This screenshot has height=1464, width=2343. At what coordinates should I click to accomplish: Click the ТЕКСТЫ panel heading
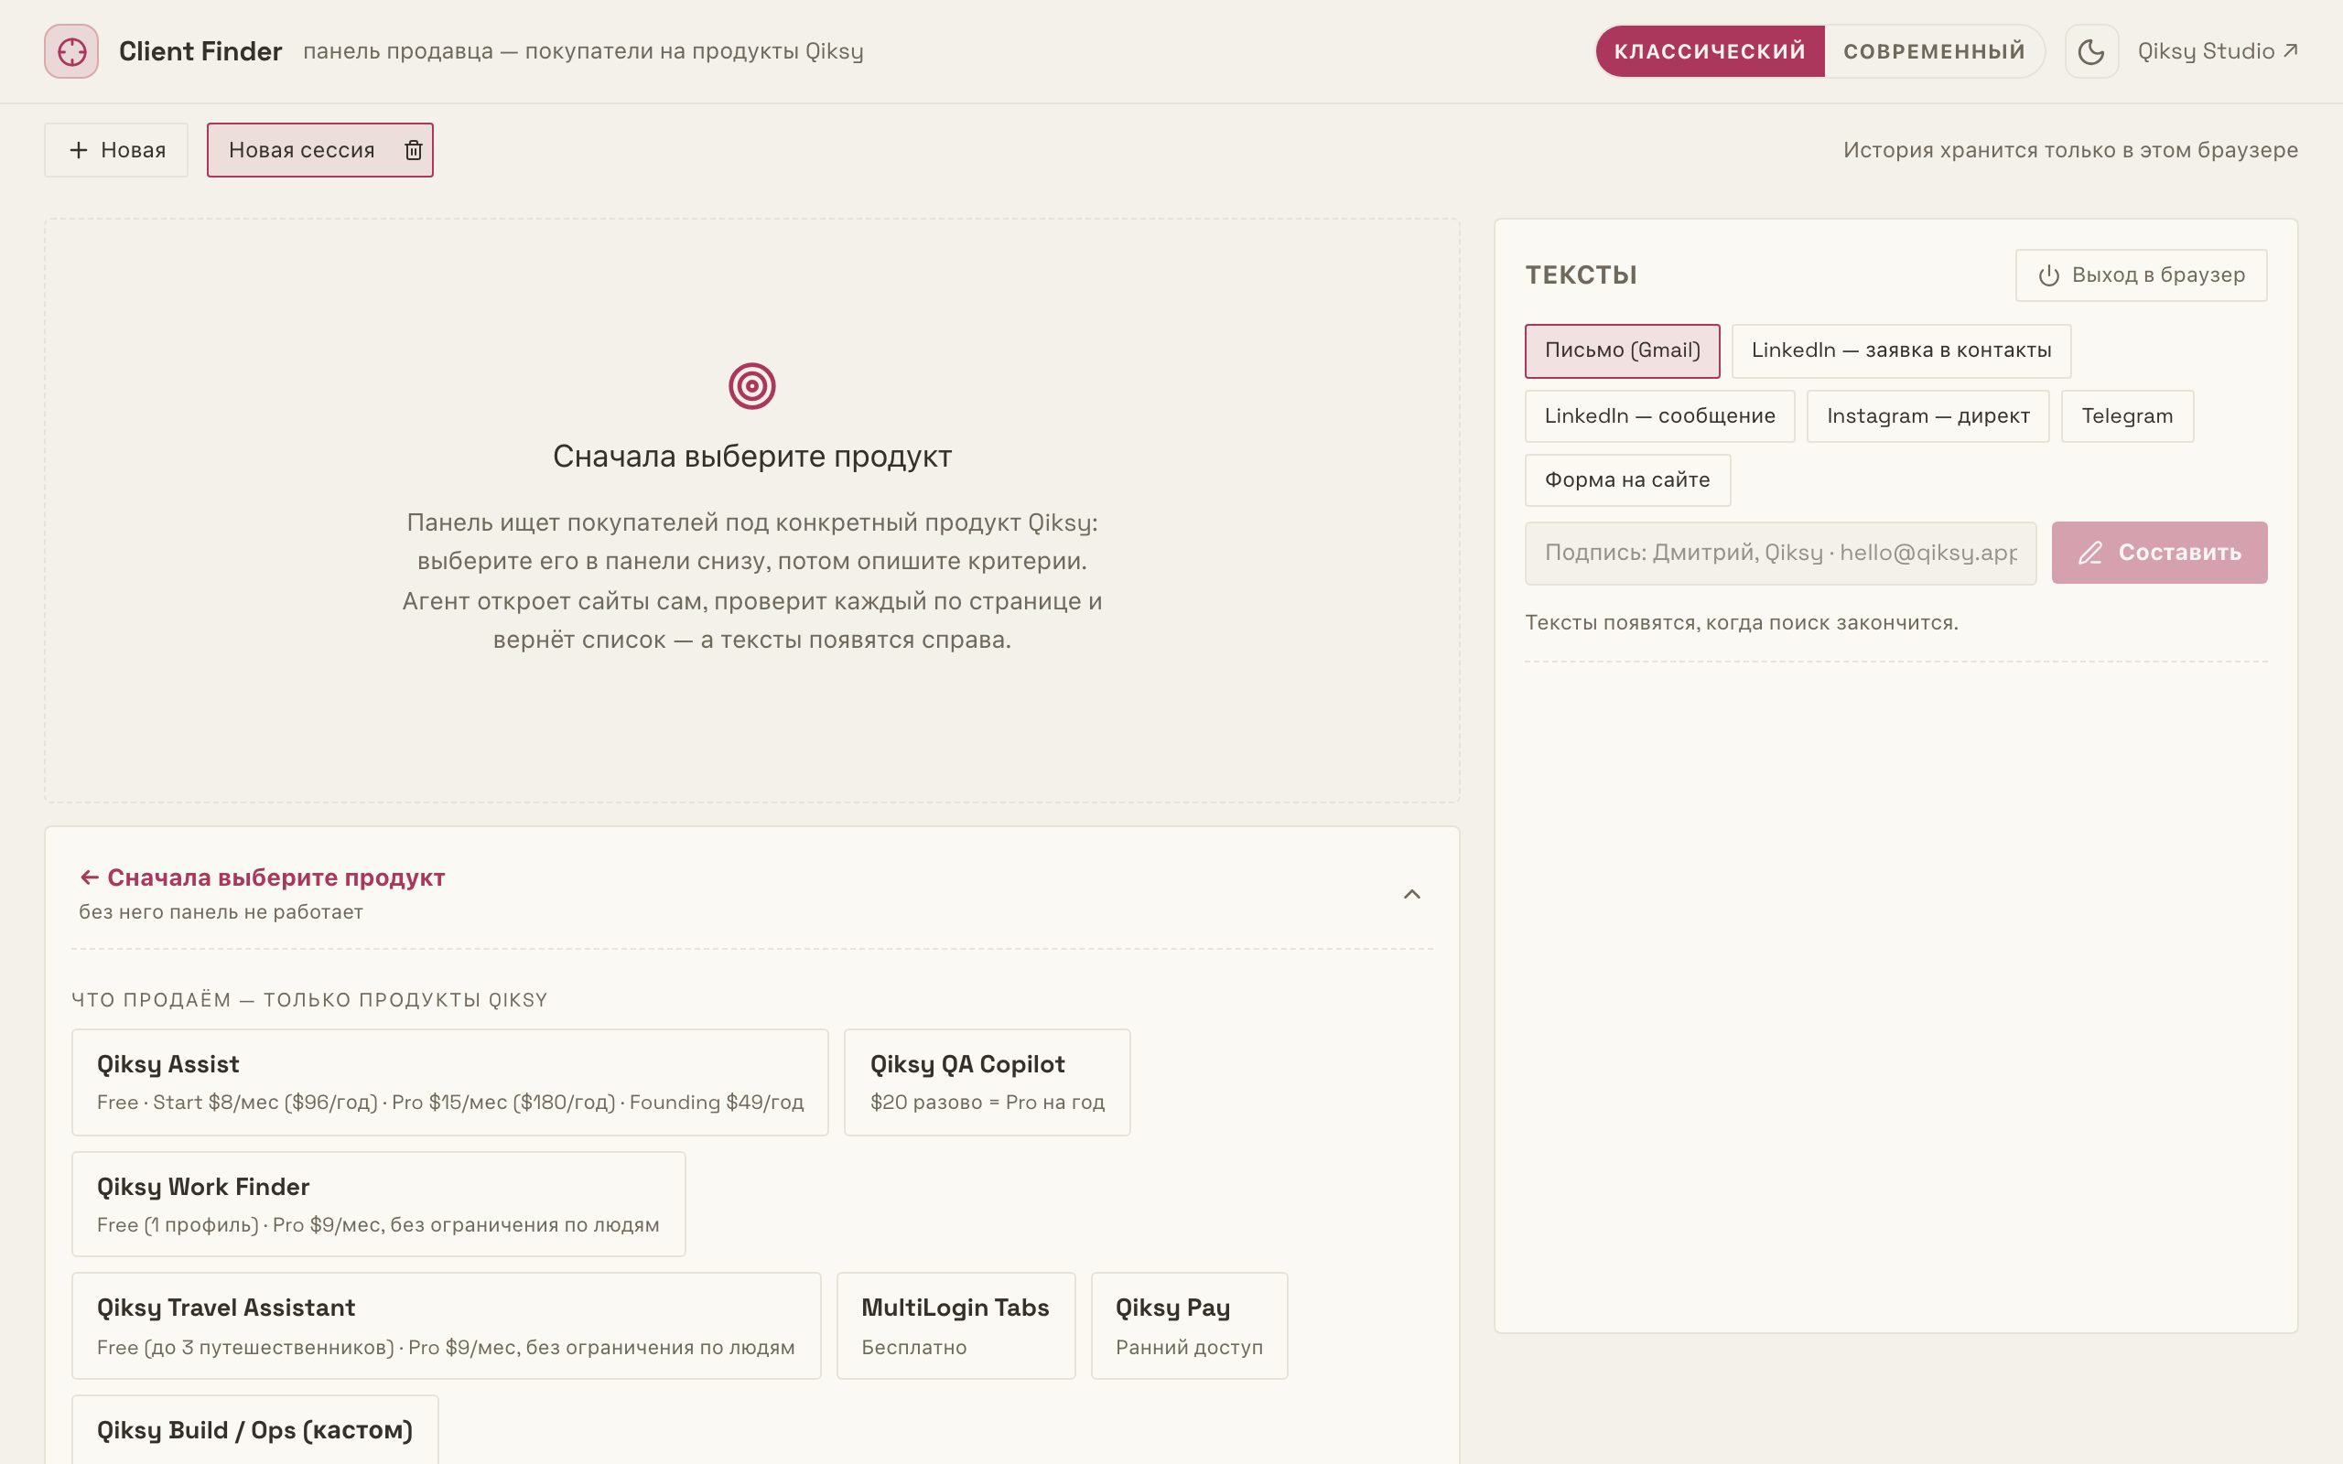pyautogui.click(x=1581, y=276)
